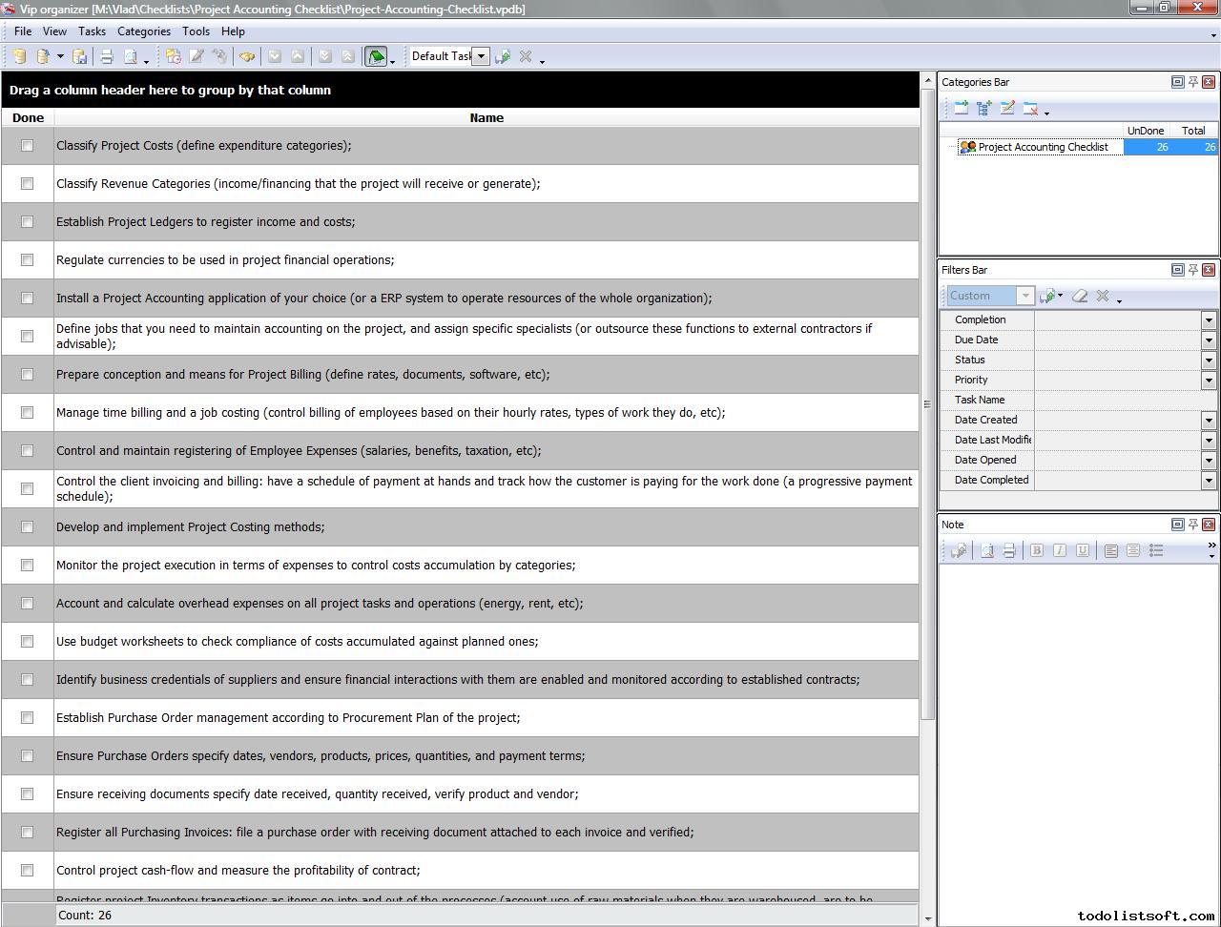Click the Save database icon in main toolbar
Image resolution: width=1221 pixels, height=927 pixels.
80,57
